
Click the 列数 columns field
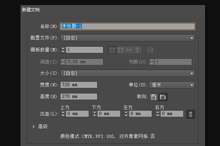click(173, 62)
